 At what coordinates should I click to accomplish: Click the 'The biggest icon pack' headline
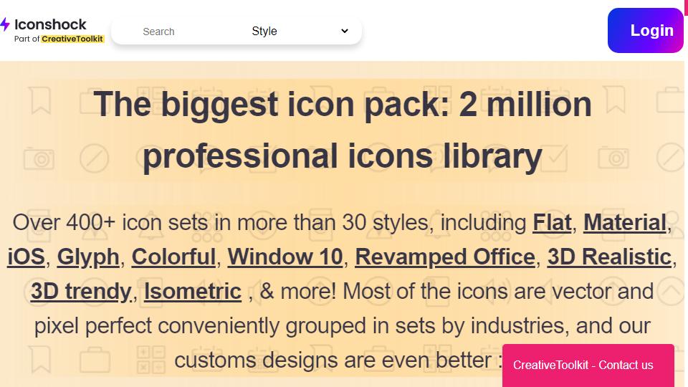343,105
